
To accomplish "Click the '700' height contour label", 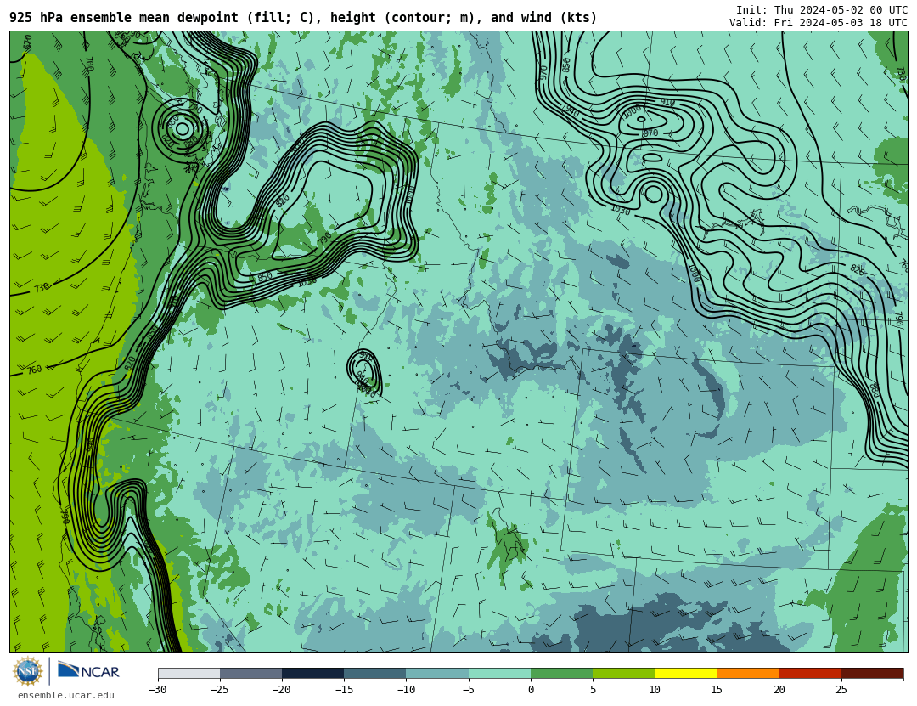I will click(89, 64).
